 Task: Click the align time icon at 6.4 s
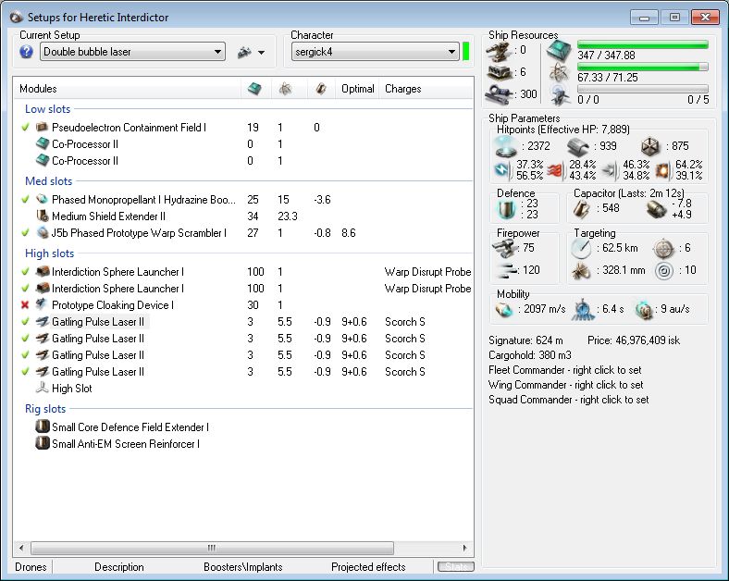tap(583, 309)
